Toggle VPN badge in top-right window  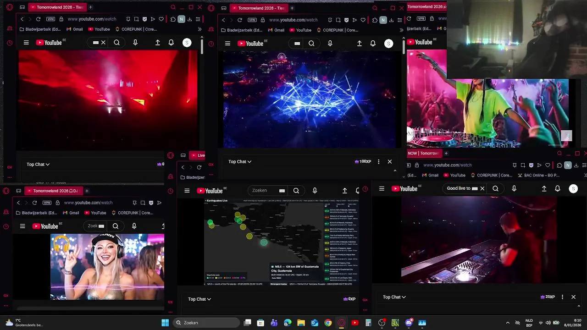(x=421, y=18)
